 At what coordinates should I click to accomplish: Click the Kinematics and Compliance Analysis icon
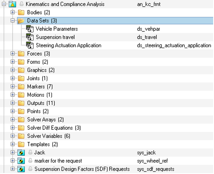click(x=12, y=4)
